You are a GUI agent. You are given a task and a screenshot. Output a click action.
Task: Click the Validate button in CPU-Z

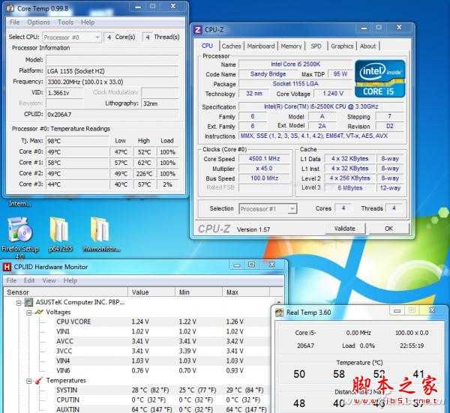click(344, 229)
